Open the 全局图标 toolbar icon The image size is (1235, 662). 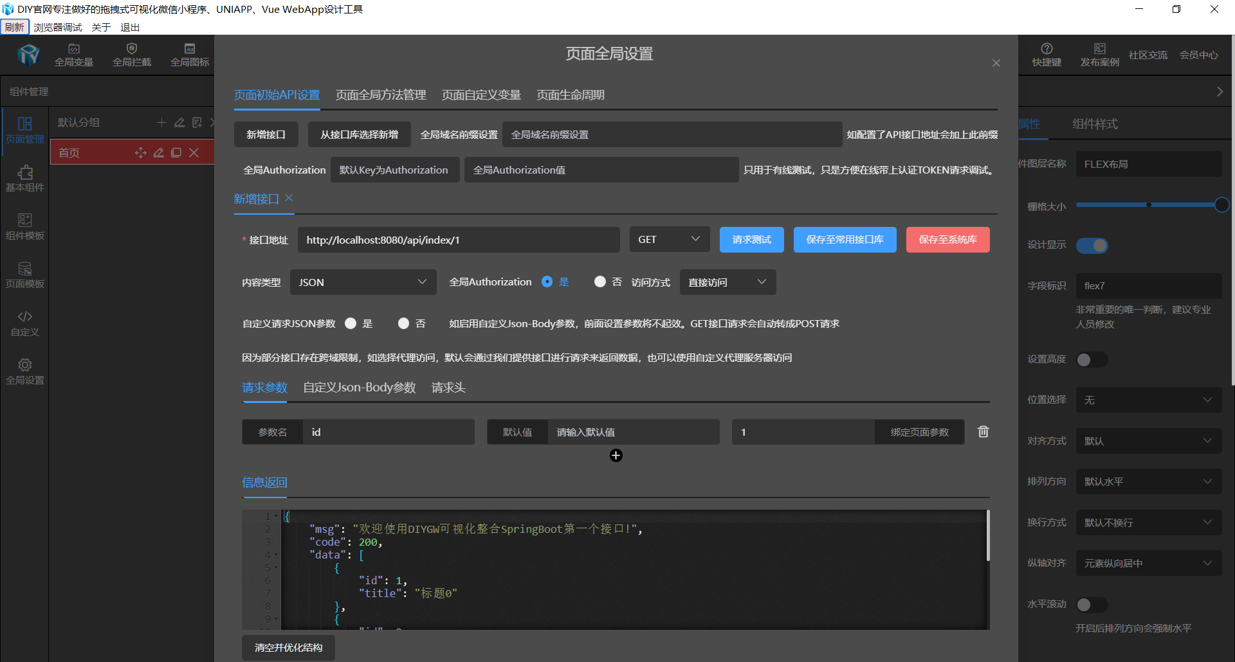(190, 55)
